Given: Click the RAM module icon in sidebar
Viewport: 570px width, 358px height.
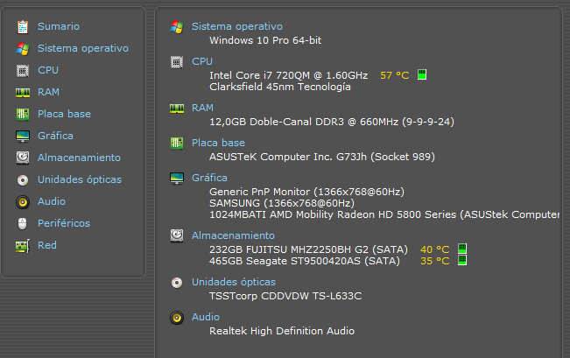Looking at the screenshot, I should click(23, 92).
